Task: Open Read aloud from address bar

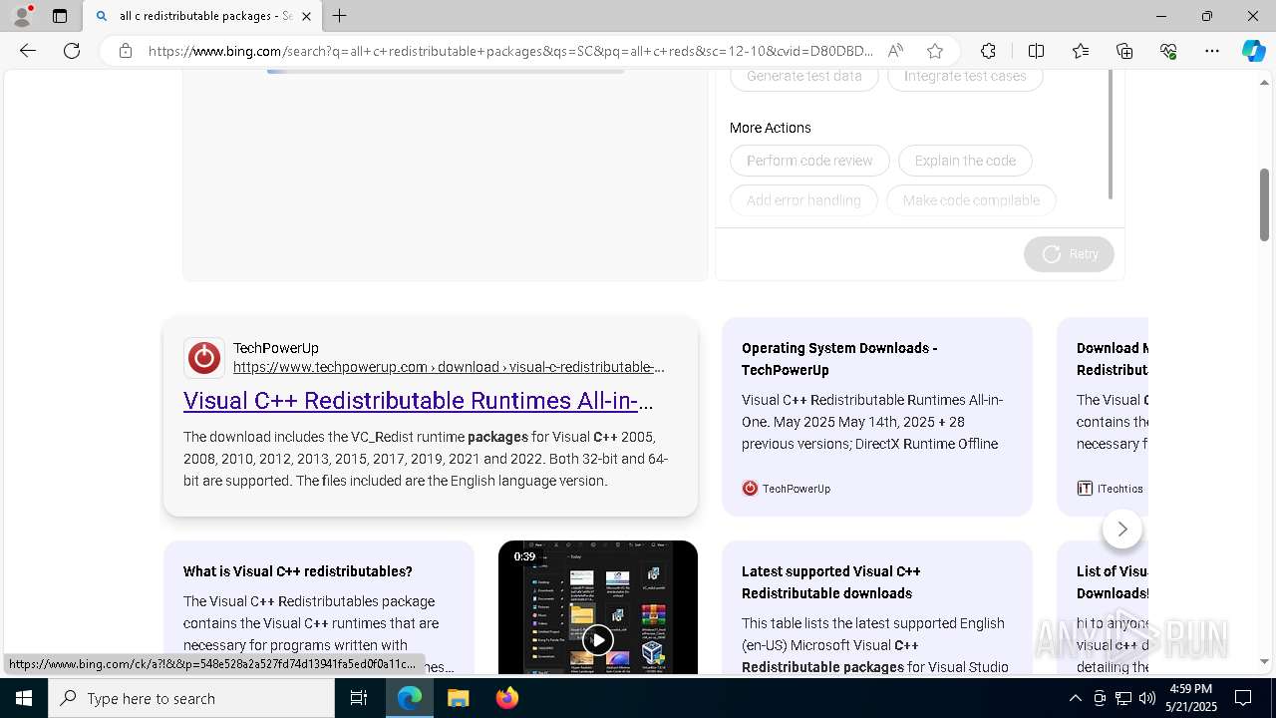Action: coord(895,51)
